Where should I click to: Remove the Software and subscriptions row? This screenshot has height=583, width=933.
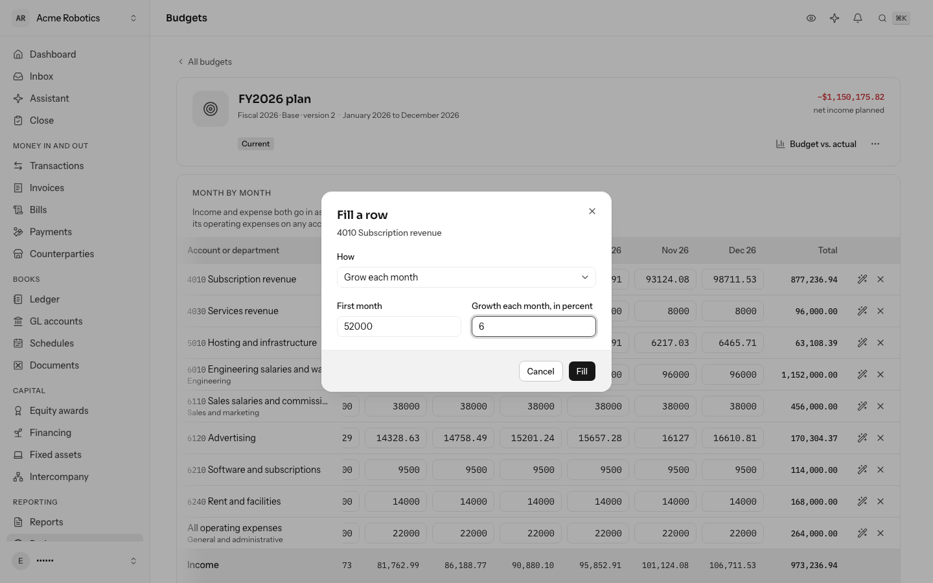click(x=881, y=470)
